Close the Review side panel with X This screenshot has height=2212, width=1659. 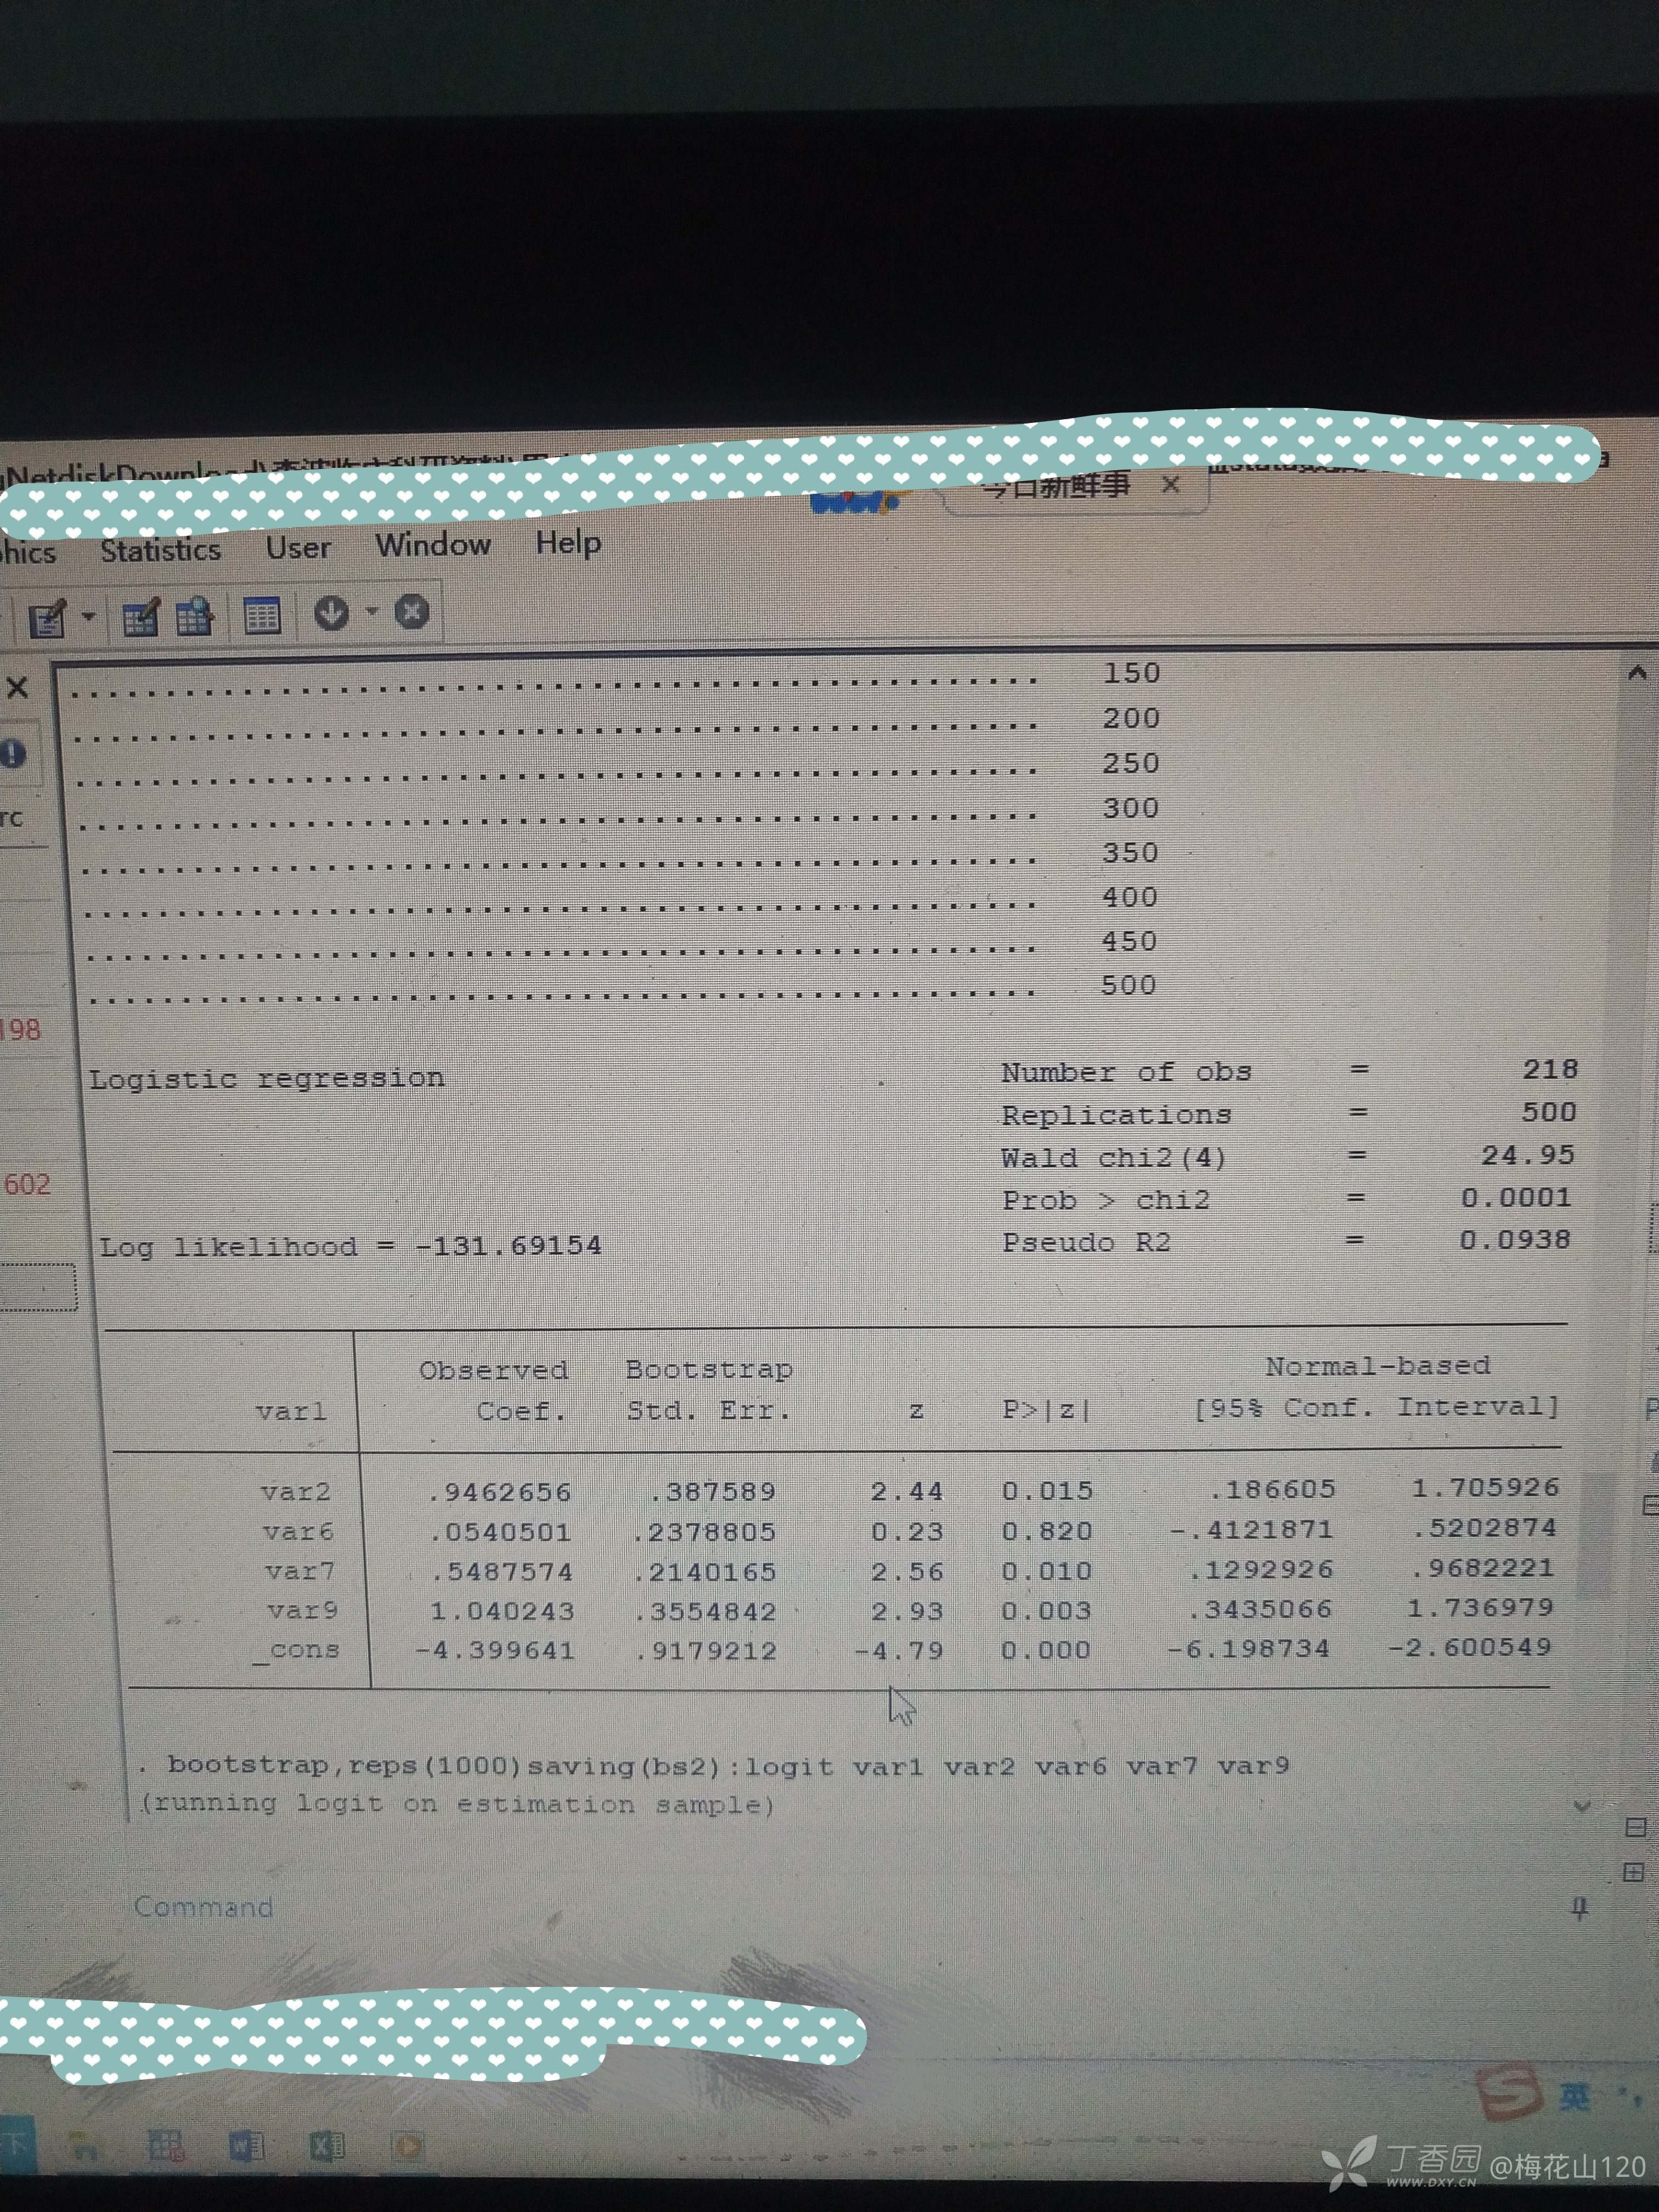pyautogui.click(x=17, y=687)
